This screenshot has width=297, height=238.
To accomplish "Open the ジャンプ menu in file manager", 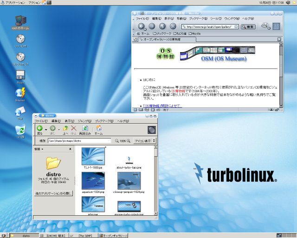I will [84, 121].
